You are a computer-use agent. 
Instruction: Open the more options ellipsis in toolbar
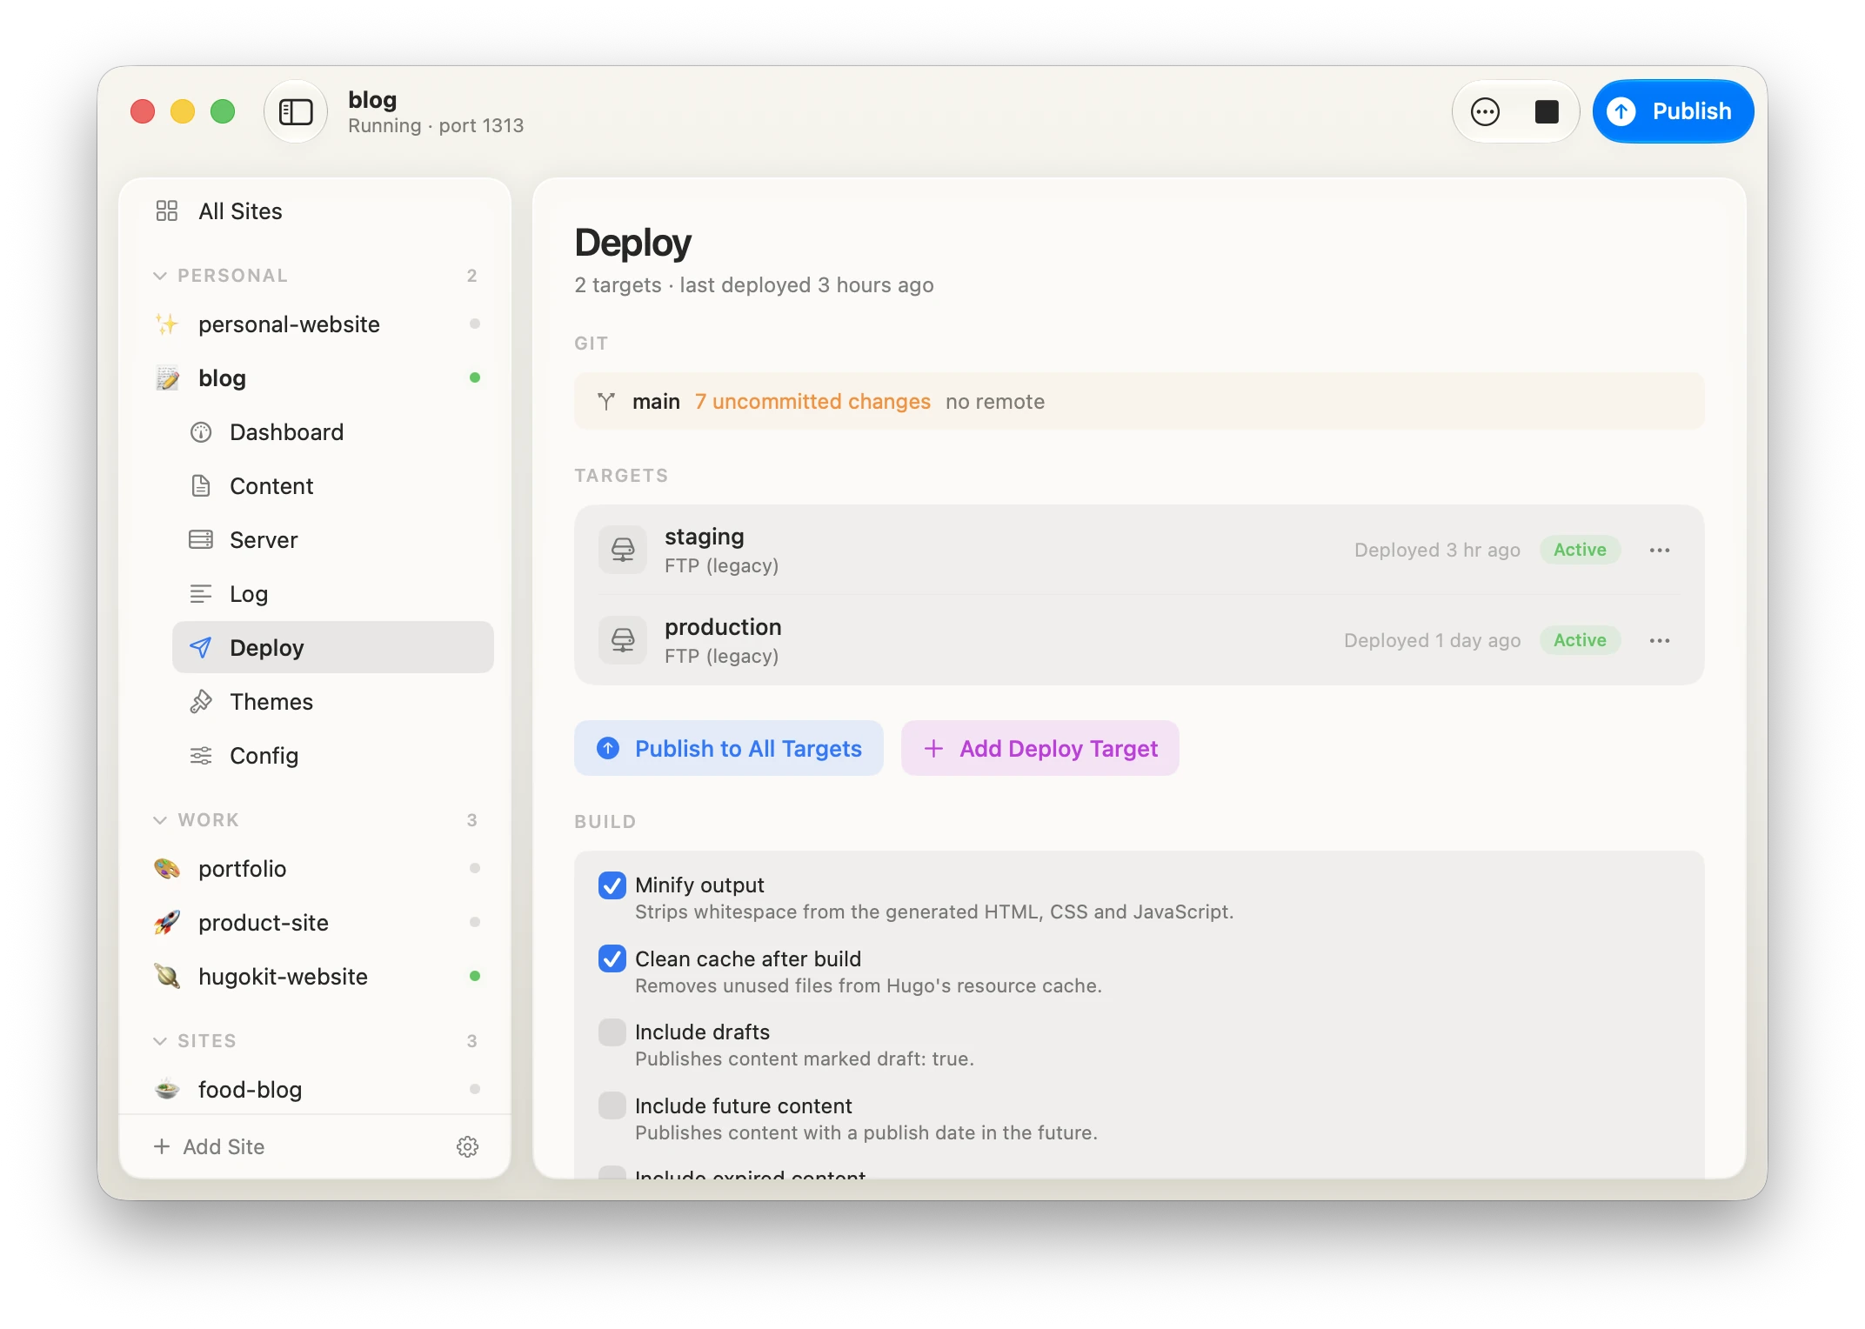coord(1485,111)
